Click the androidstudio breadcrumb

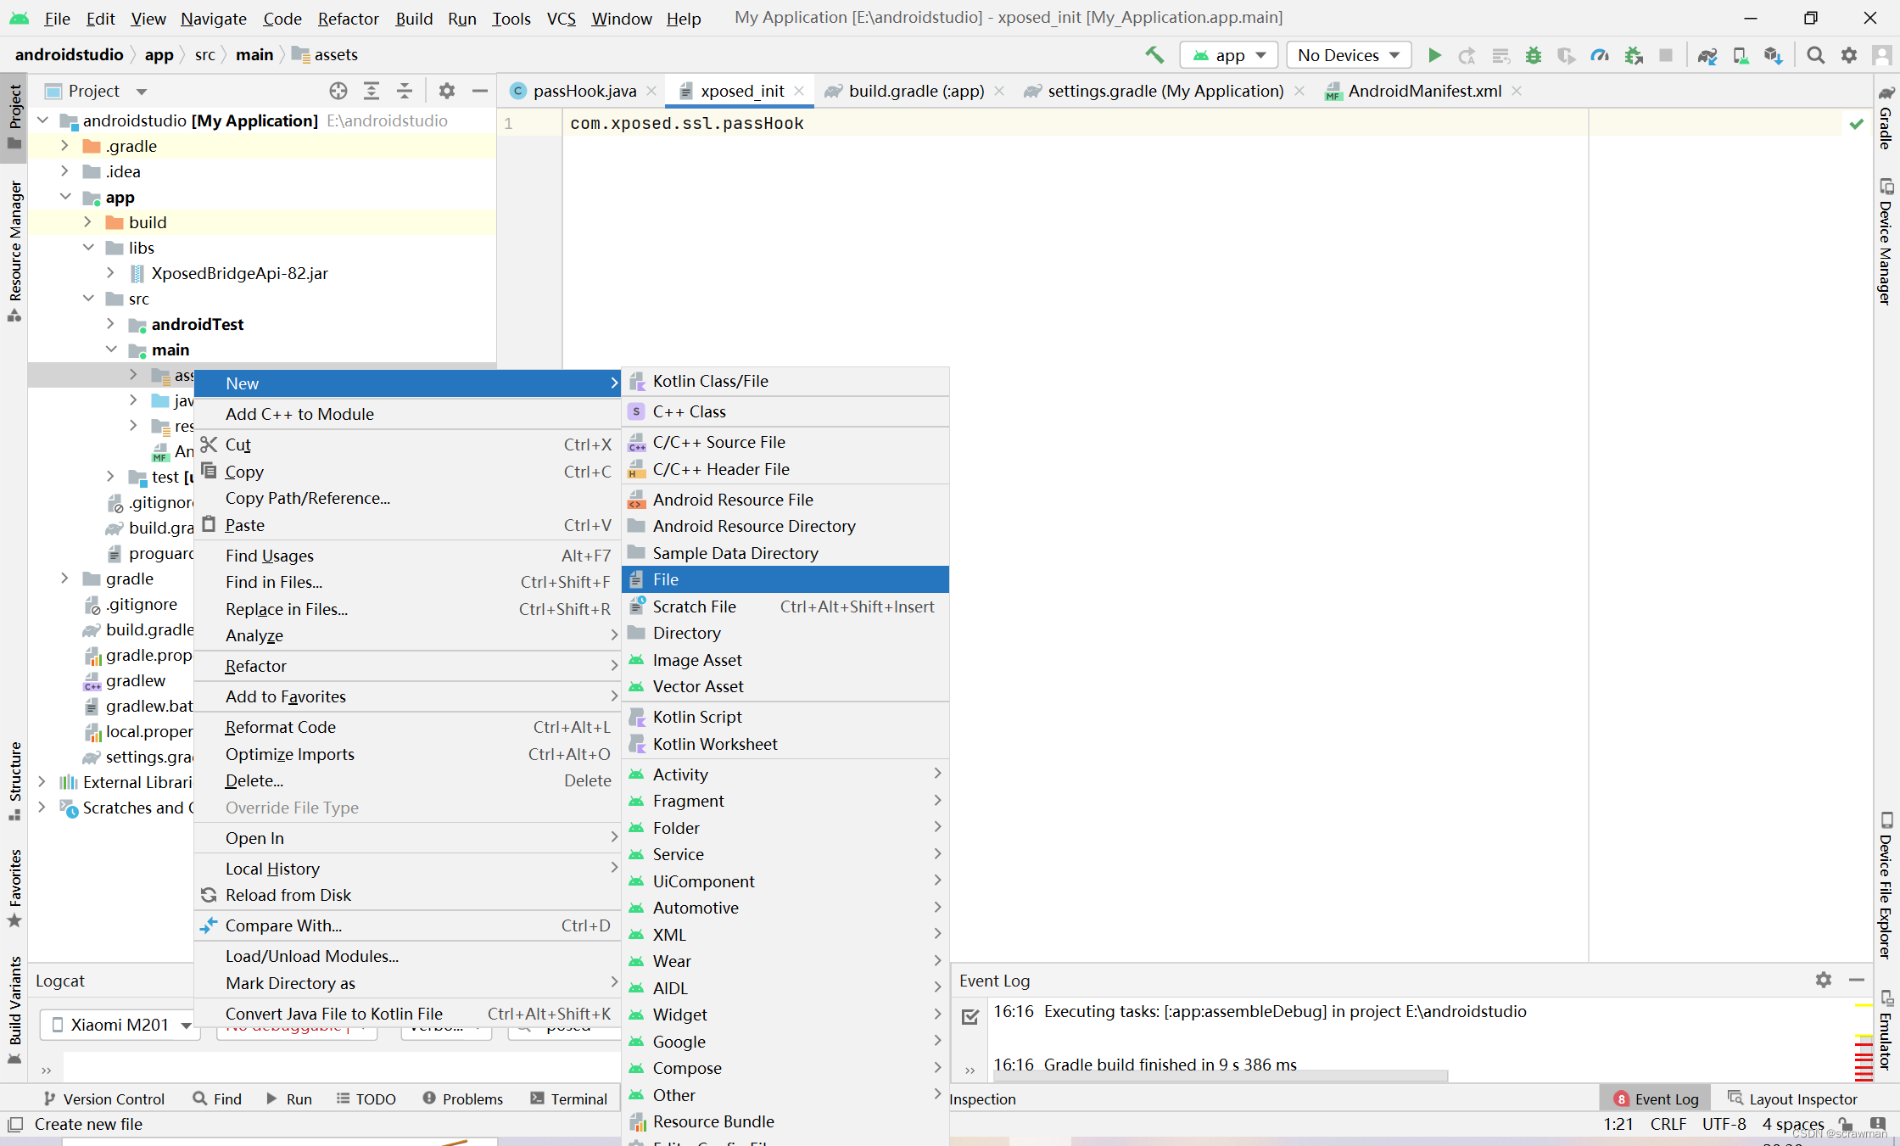tap(70, 55)
